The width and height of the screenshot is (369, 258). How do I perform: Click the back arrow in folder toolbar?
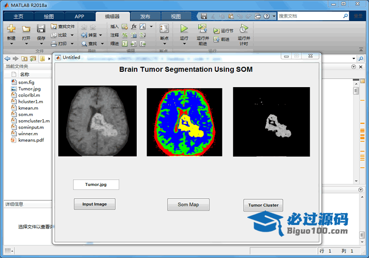pos(7,58)
